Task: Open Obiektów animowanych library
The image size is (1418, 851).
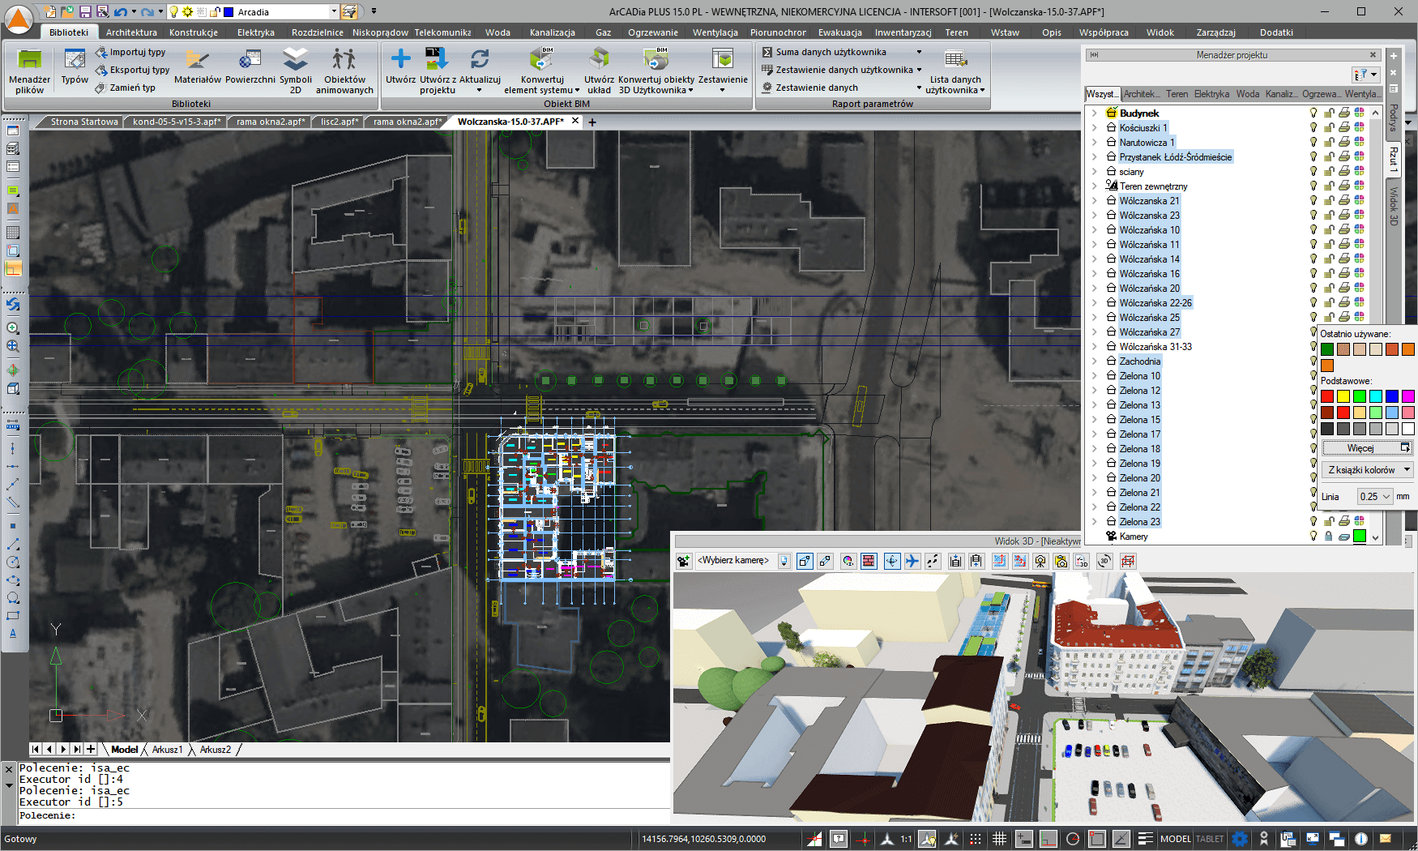Action: point(344,70)
